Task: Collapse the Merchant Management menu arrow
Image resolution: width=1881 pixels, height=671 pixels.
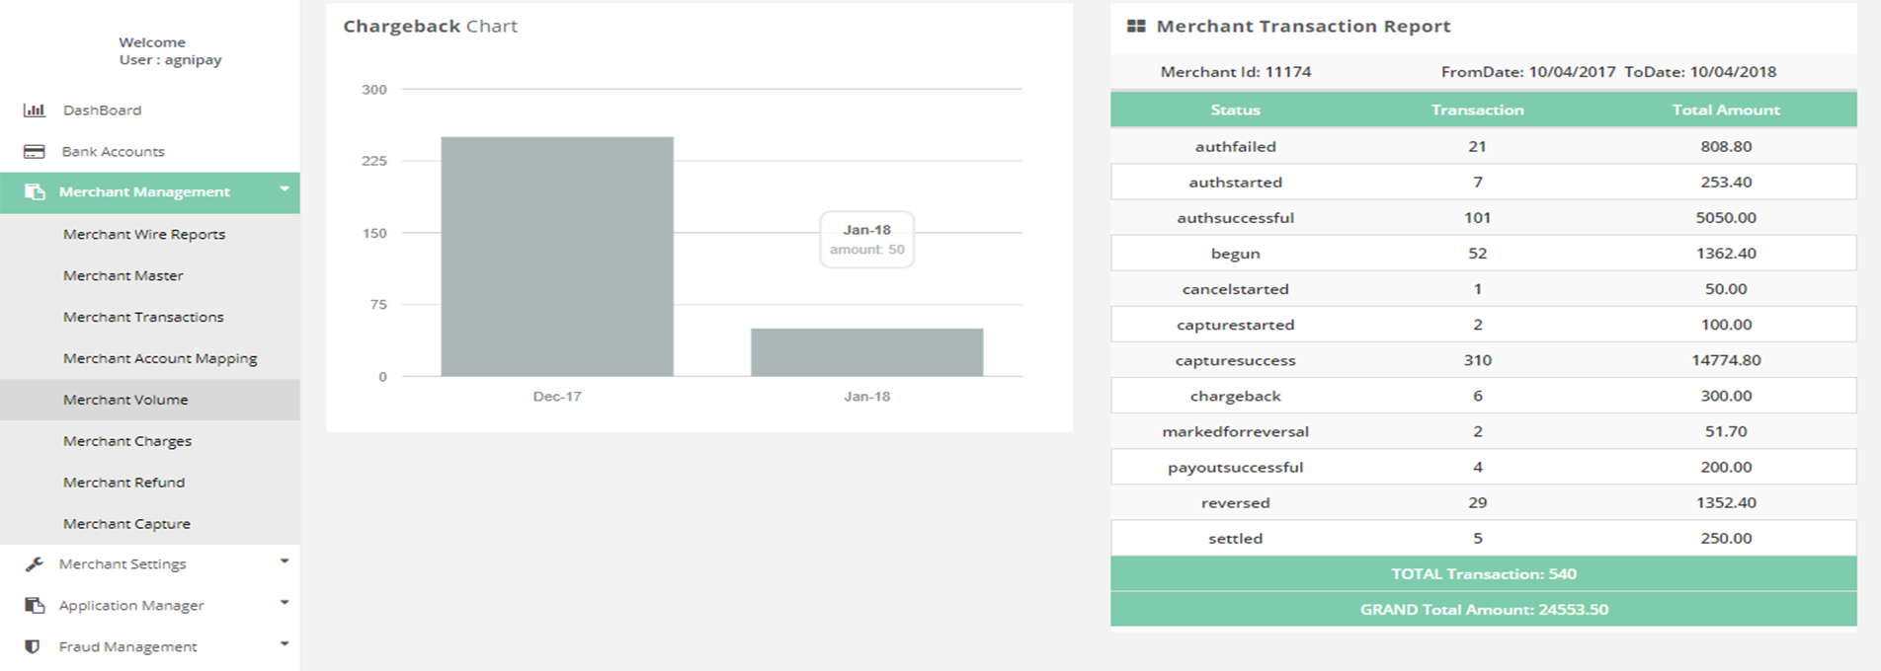Action: [285, 188]
